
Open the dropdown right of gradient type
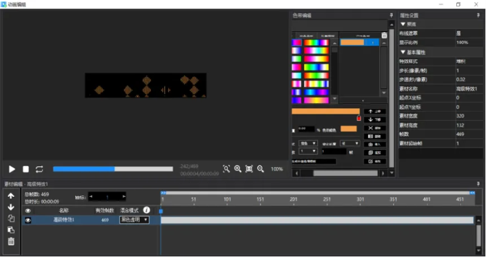point(350,143)
